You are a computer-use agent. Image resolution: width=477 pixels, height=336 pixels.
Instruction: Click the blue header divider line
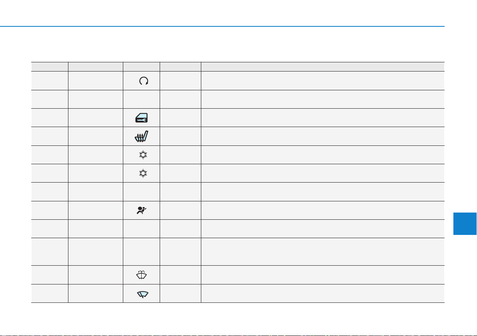coord(222,26)
